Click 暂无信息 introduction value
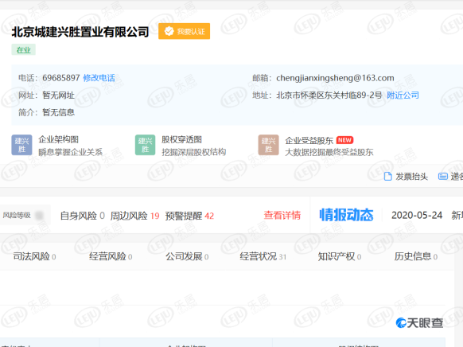This screenshot has height=347, width=463. 58,112
